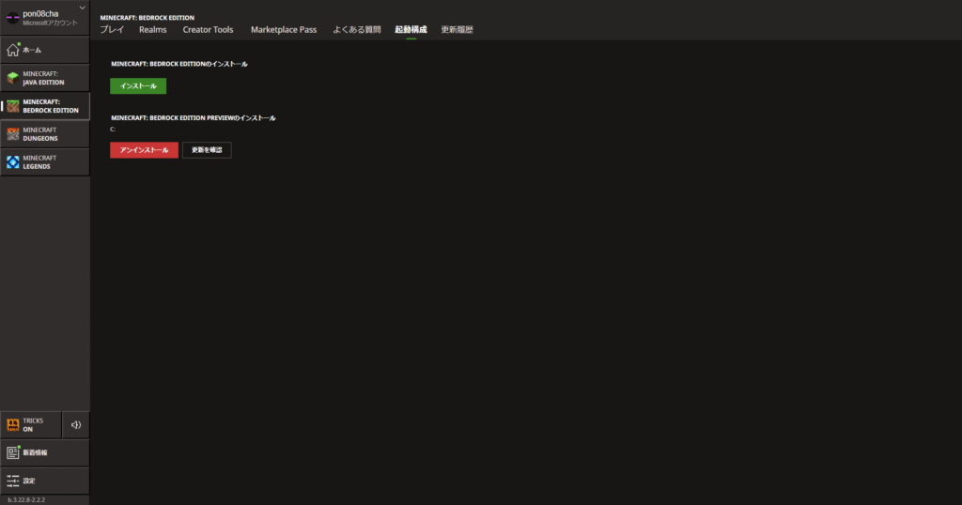Open 設定 settings sliders icon

click(x=13, y=481)
